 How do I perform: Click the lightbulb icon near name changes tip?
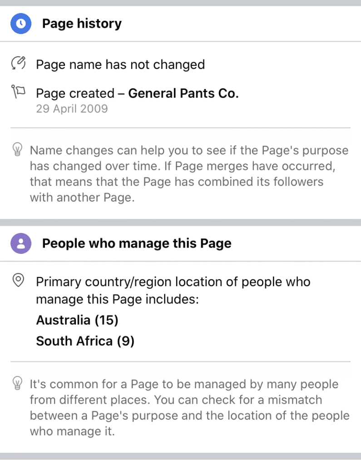pos(18,149)
